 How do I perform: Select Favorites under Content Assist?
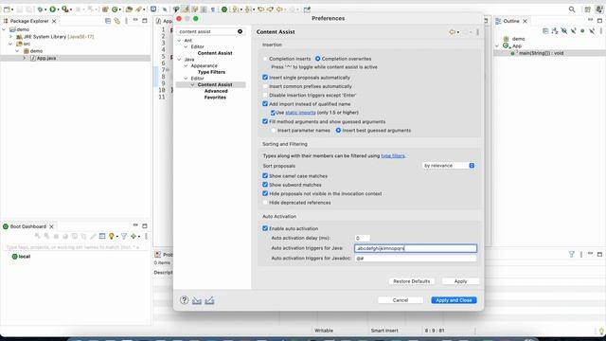215,98
